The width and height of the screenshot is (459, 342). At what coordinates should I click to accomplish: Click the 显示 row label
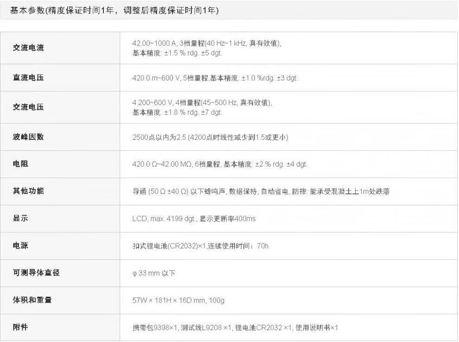[20, 218]
